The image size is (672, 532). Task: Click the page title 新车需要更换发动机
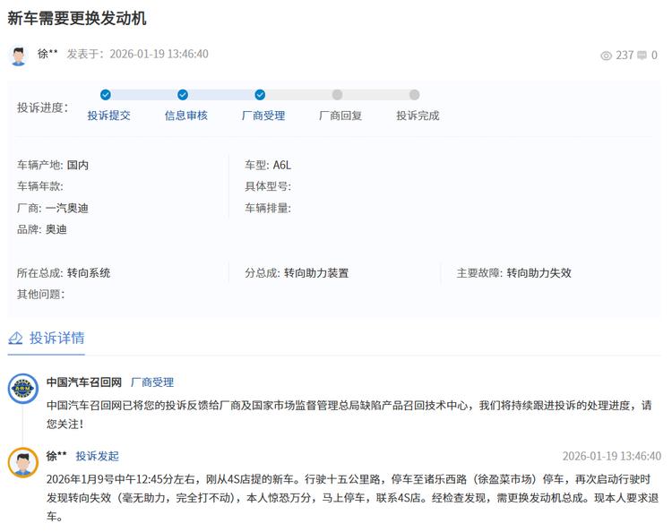(x=77, y=19)
